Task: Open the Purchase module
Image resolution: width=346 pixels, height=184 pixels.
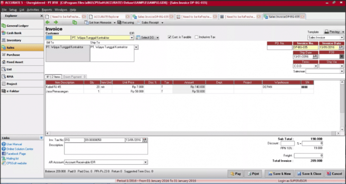Action: click(x=22, y=55)
